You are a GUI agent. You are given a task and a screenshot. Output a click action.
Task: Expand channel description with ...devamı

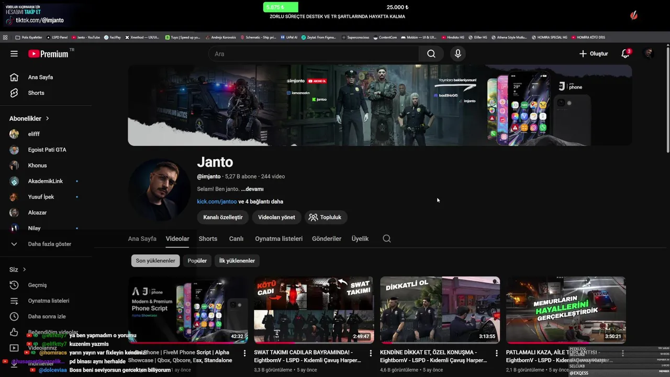click(x=252, y=189)
